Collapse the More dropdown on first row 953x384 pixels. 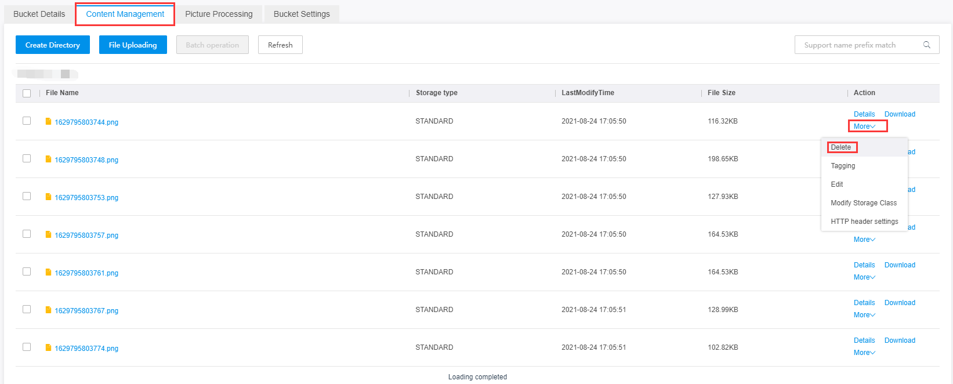pyautogui.click(x=864, y=126)
